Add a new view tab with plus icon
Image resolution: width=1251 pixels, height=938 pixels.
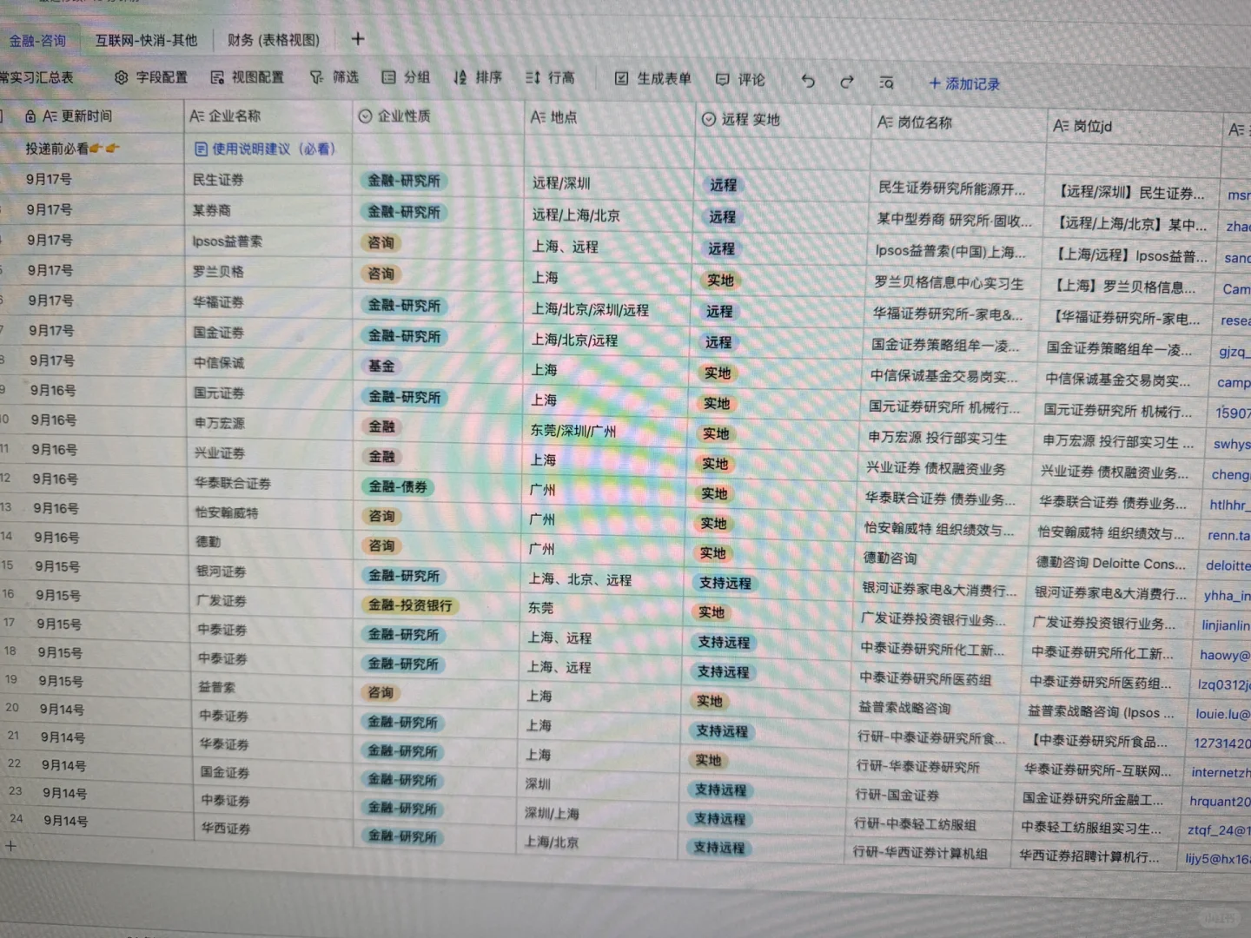358,38
